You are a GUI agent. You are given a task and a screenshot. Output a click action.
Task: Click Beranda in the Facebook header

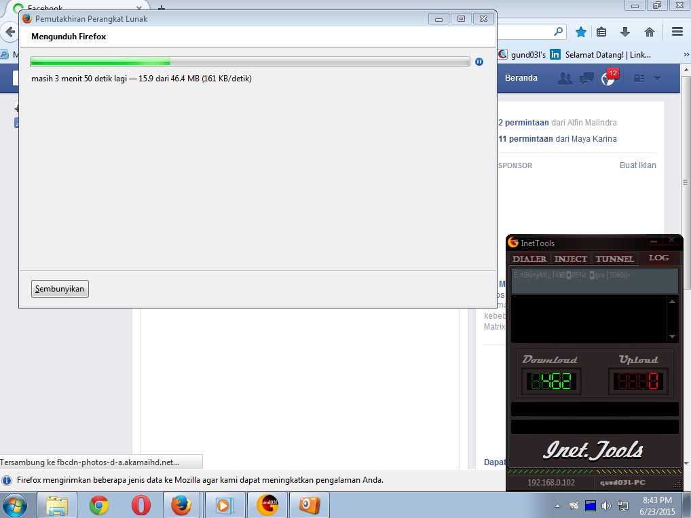521,78
